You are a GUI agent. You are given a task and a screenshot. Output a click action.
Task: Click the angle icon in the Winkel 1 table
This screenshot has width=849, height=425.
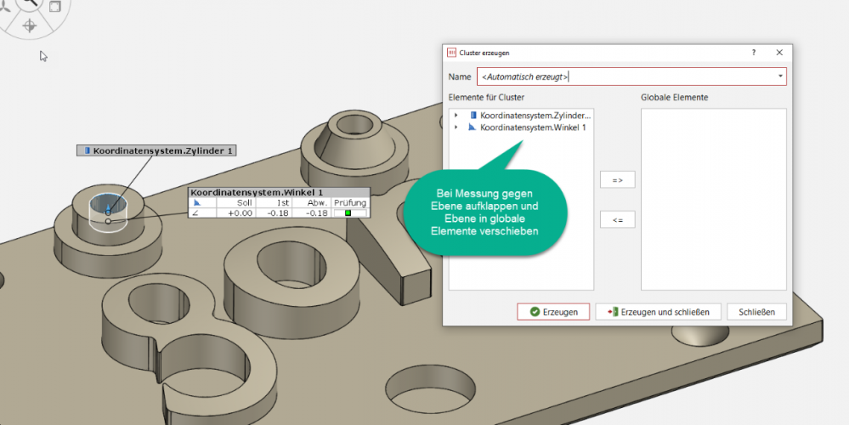tap(196, 203)
